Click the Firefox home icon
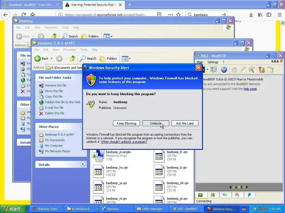The height and width of the screenshot is (213, 285). pos(33,15)
